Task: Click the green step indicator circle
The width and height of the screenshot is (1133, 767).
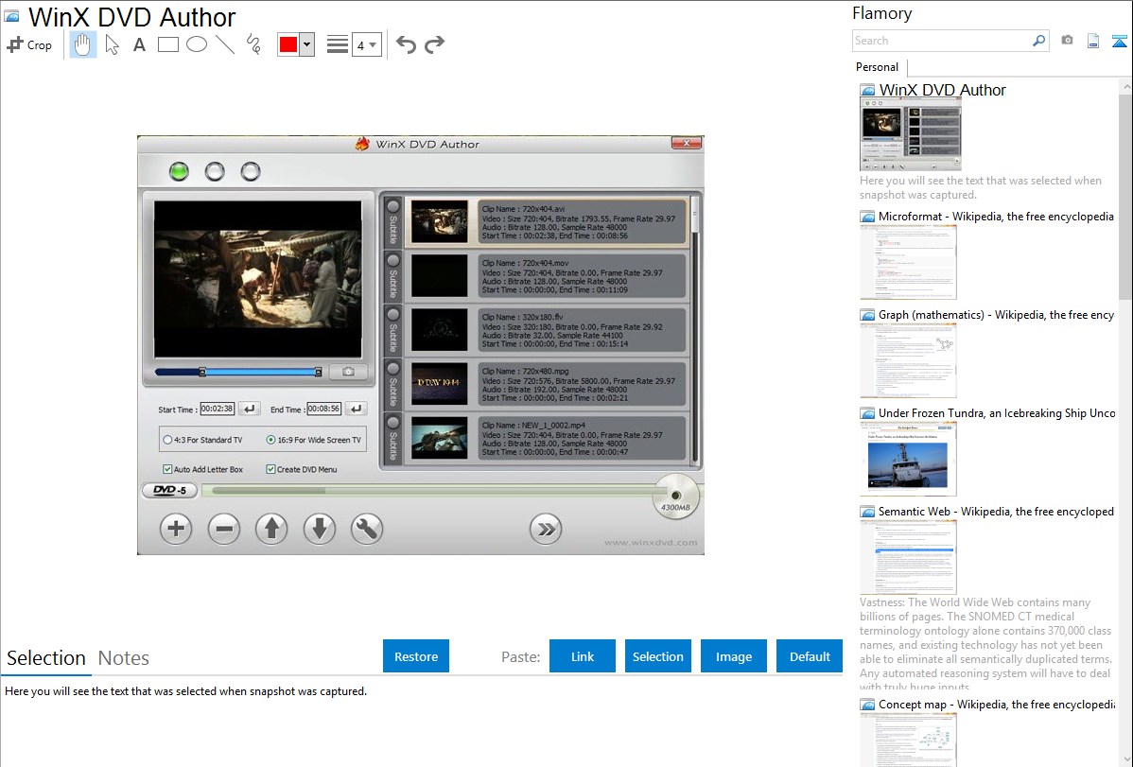Action: pyautogui.click(x=179, y=171)
